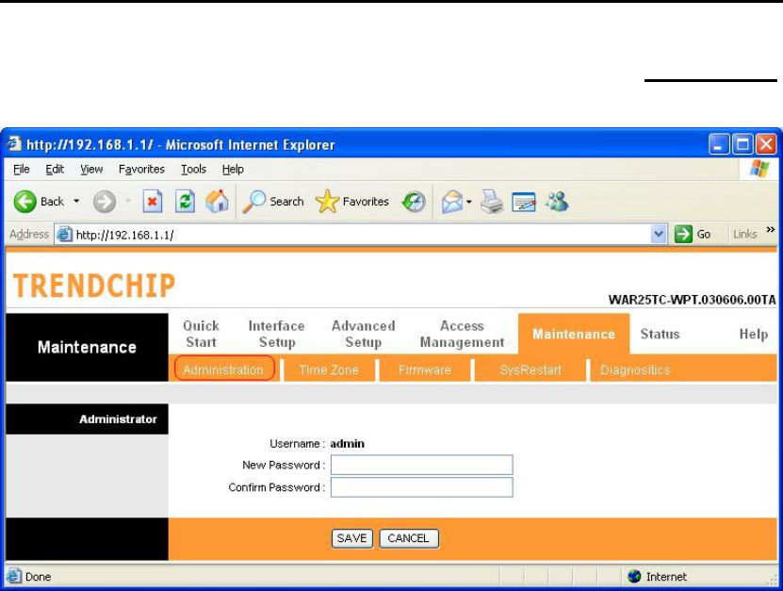The width and height of the screenshot is (783, 591).
Task: Click the Go button
Action: click(x=693, y=234)
